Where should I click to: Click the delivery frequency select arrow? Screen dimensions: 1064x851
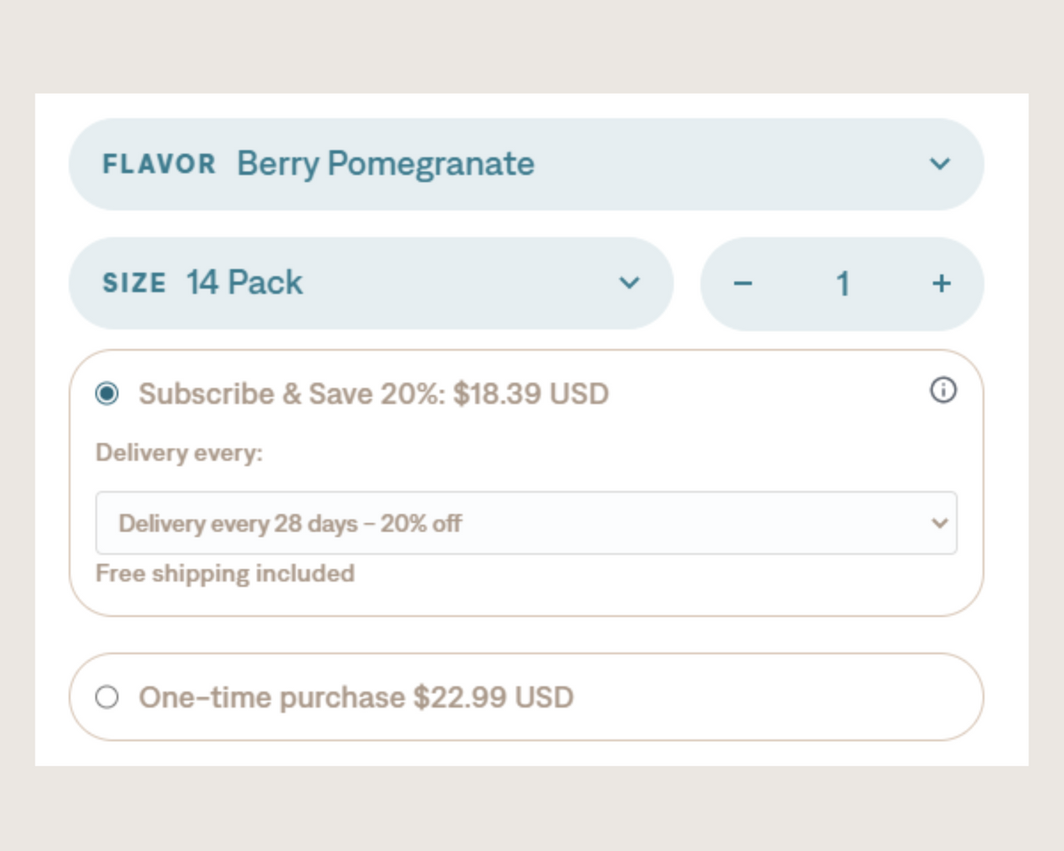(939, 523)
